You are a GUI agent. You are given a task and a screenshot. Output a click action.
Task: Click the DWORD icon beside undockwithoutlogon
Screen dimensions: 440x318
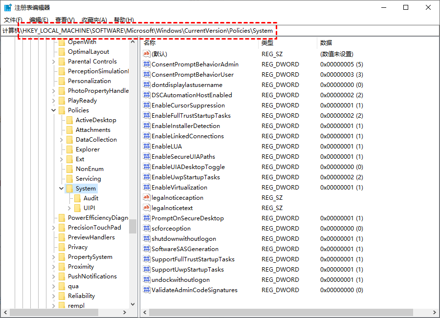tap(147, 279)
